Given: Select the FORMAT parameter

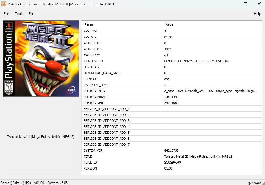Looking at the screenshot, I should [90, 79].
